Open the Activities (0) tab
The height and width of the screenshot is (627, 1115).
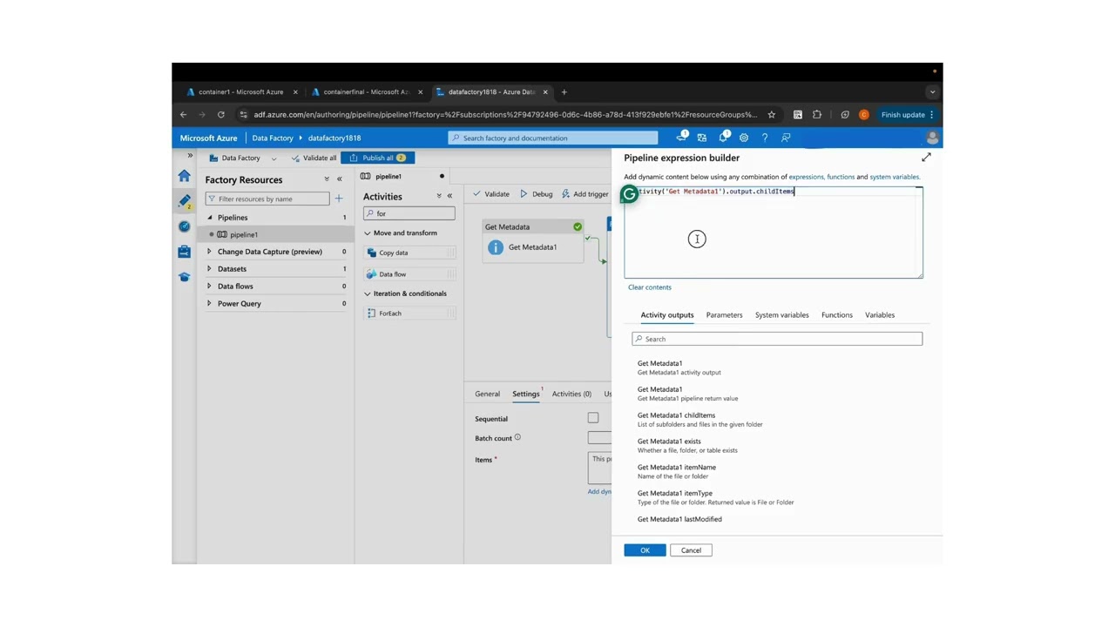(571, 394)
